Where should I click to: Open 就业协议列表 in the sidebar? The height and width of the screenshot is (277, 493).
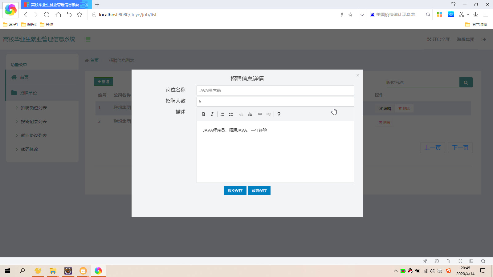pyautogui.click(x=34, y=135)
